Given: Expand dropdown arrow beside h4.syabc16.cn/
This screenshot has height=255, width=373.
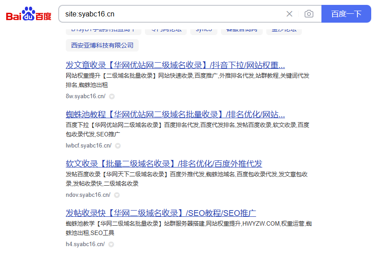Looking at the screenshot, I should [x=111, y=244].
